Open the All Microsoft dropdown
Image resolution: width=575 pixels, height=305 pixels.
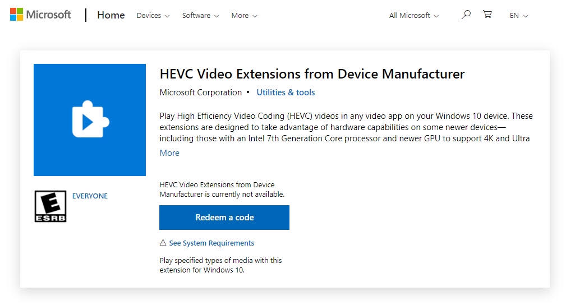coord(413,15)
